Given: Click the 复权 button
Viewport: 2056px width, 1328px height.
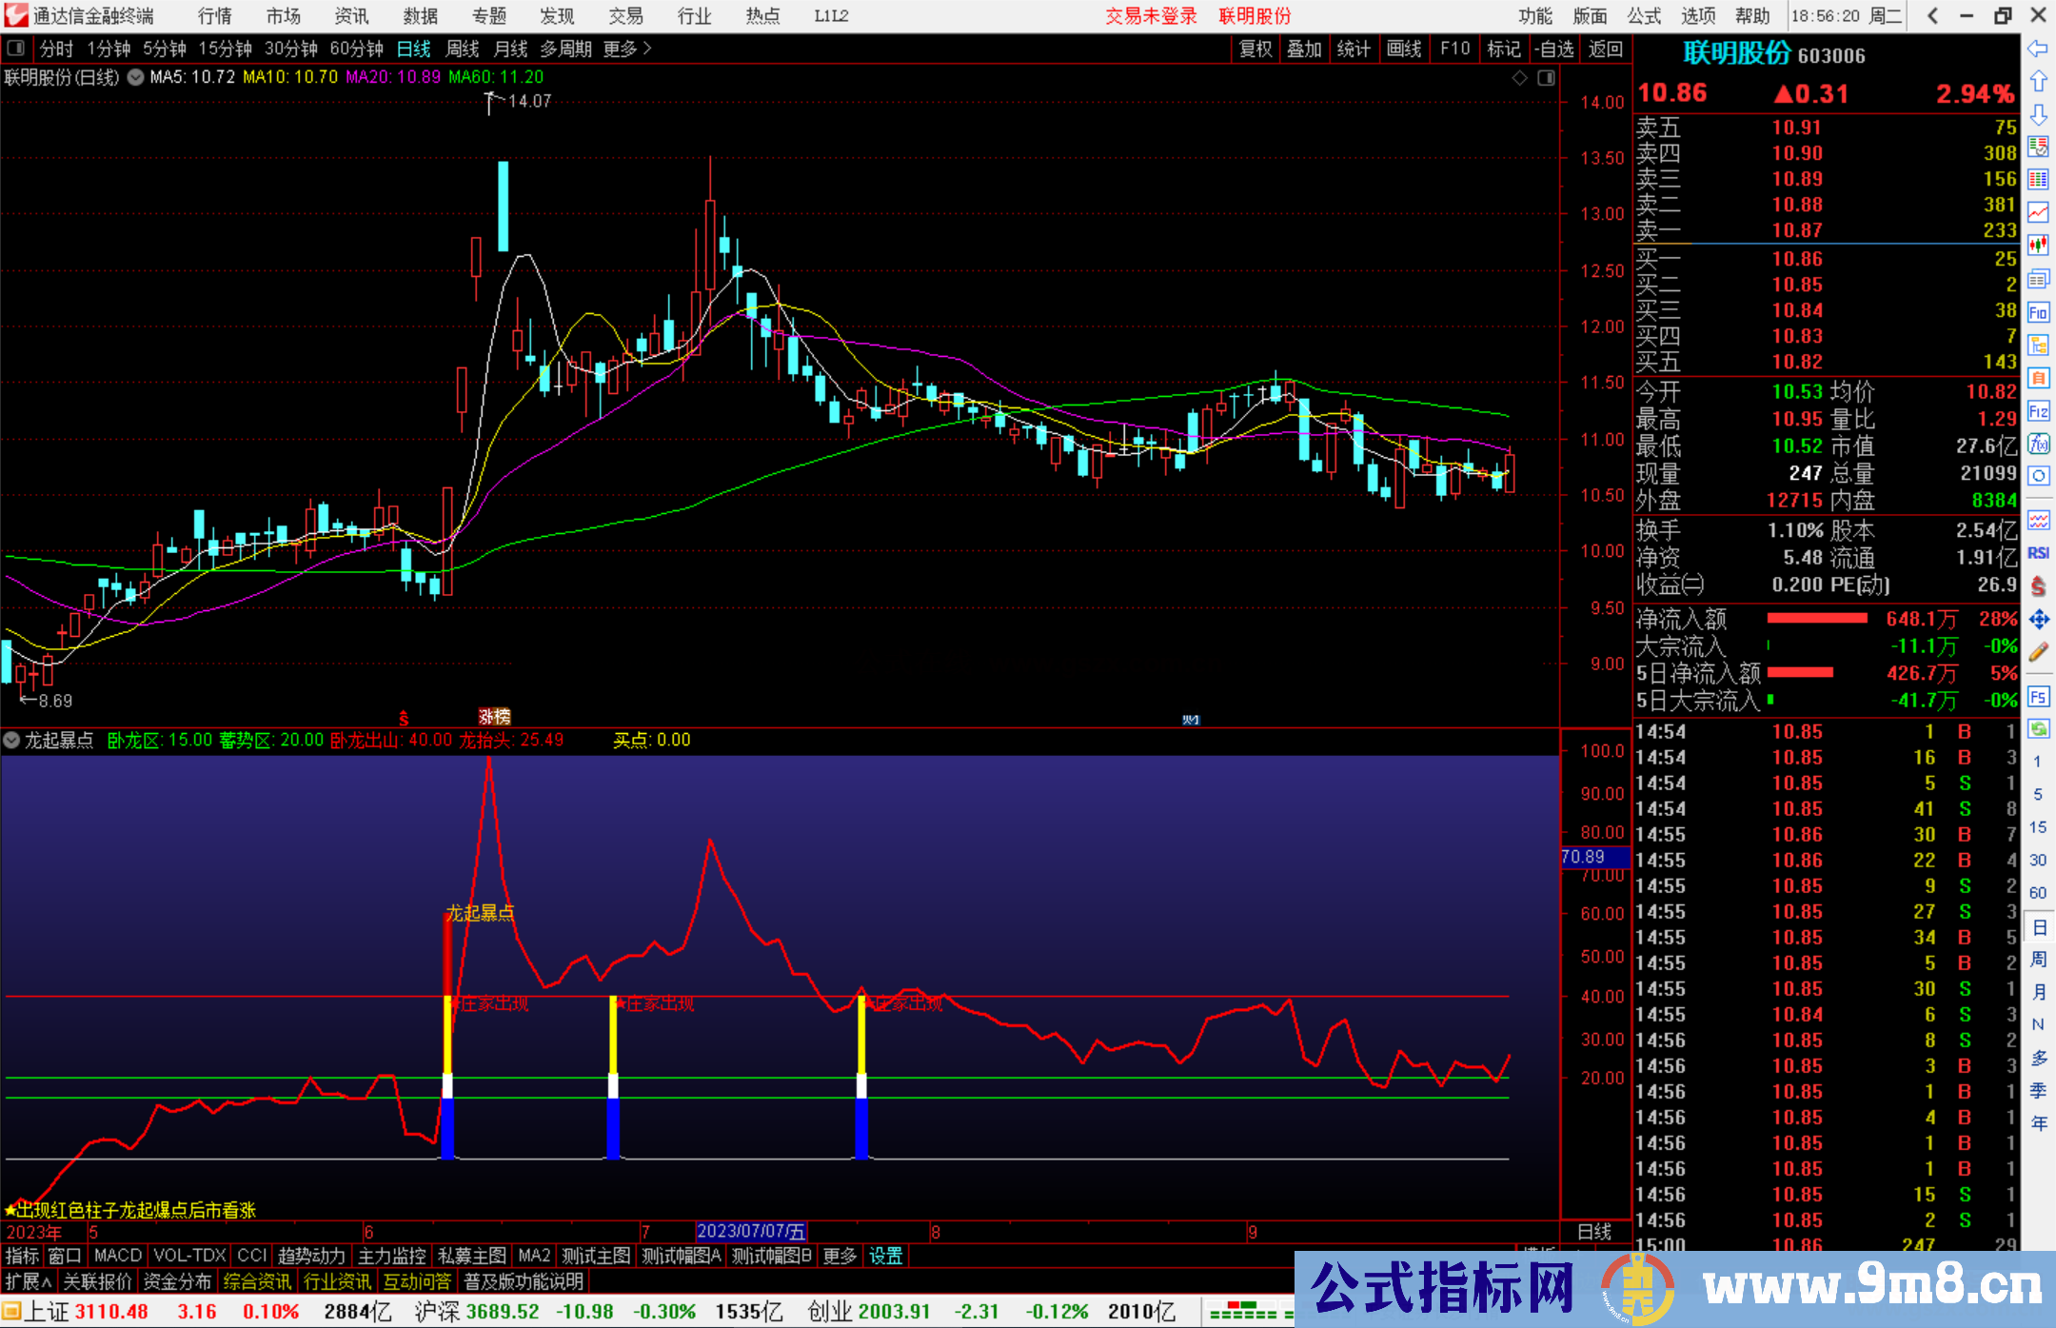Looking at the screenshot, I should (x=1255, y=49).
